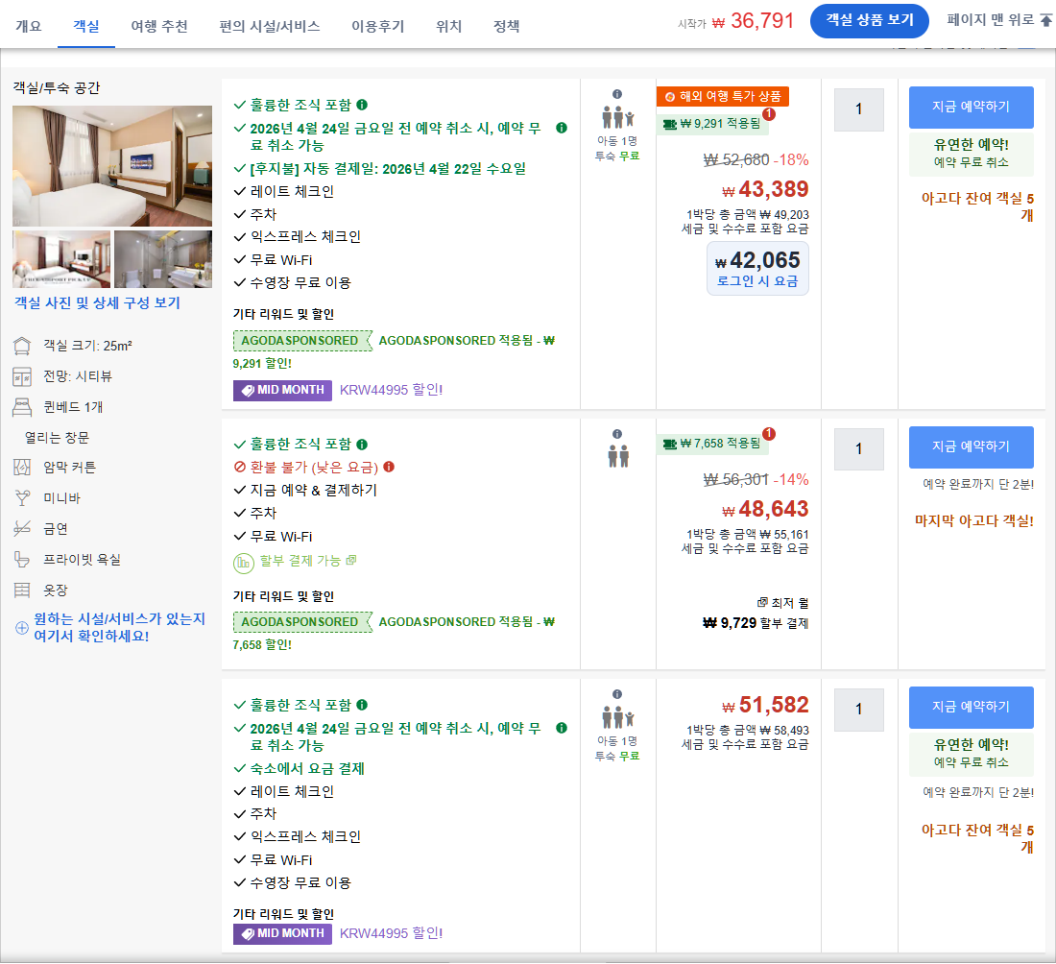Click info icon beside first free-cancellation text
This screenshot has height=964, width=1056.
coord(562,128)
